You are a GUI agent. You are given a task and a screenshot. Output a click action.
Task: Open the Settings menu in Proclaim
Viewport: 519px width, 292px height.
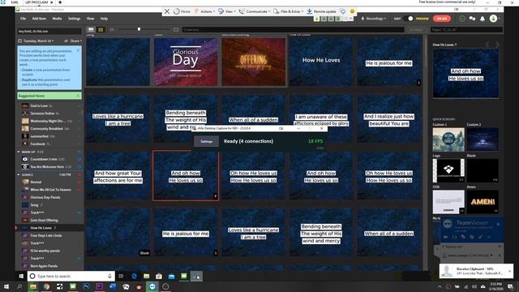74,19
